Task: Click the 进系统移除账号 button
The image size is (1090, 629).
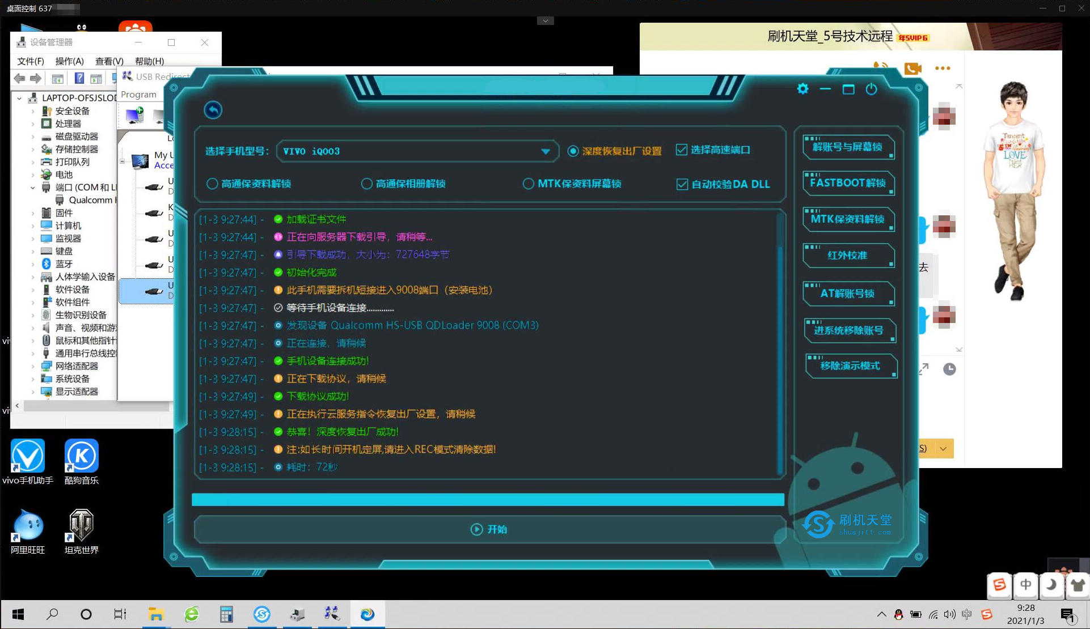Action: tap(849, 330)
